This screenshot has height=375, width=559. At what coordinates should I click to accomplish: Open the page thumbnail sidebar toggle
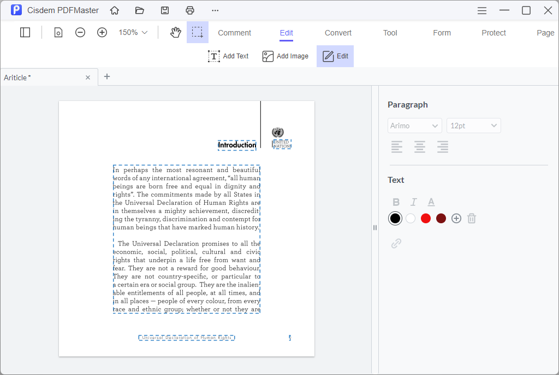(25, 32)
